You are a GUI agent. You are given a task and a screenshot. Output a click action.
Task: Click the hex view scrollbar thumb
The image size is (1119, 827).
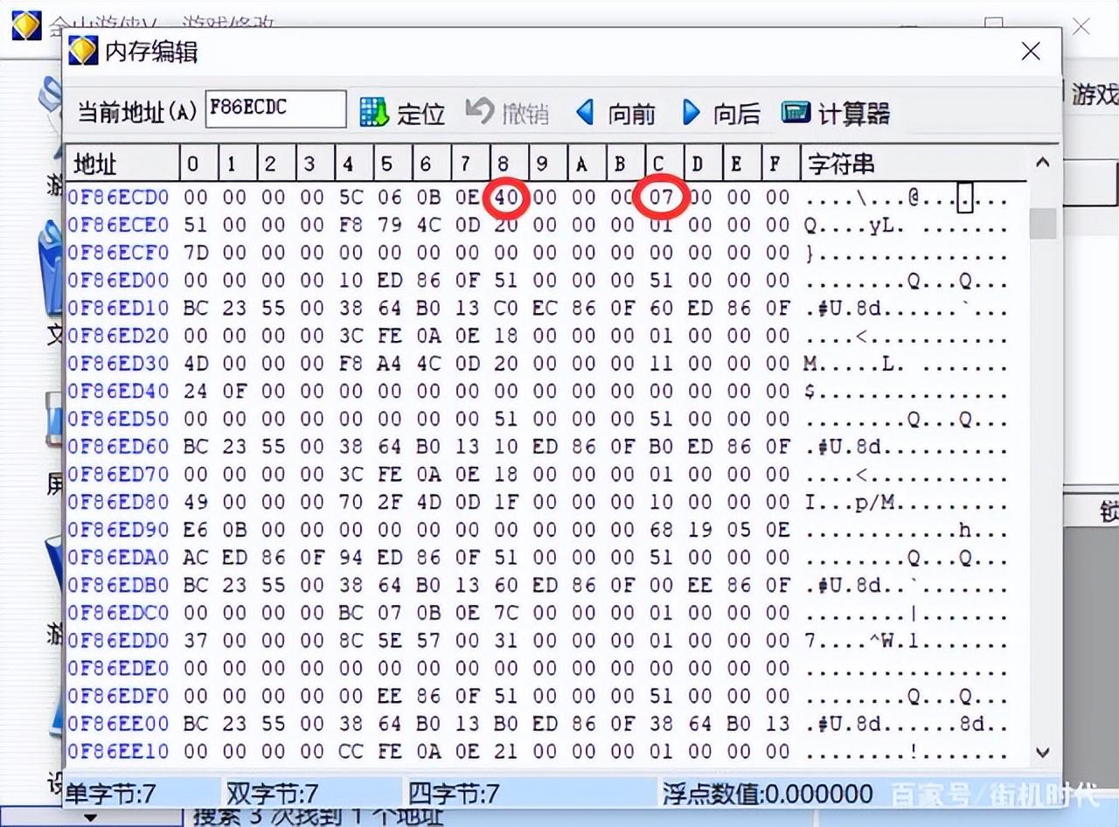coord(1042,223)
